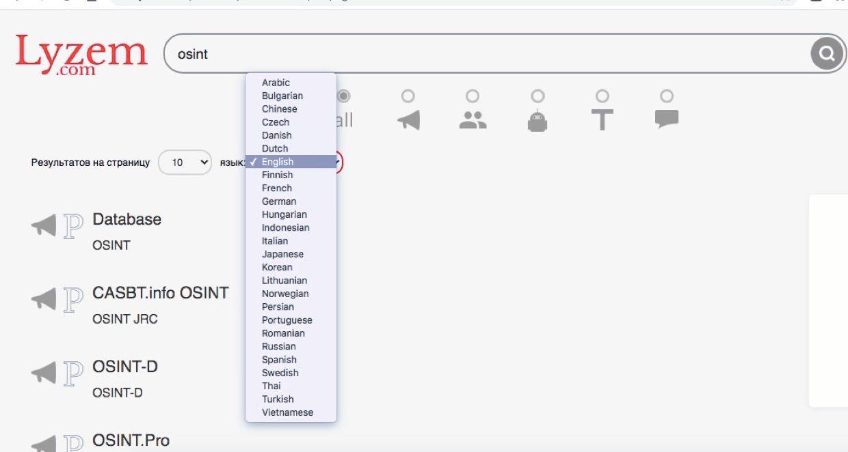Choose Persian from the language list

[291, 307]
